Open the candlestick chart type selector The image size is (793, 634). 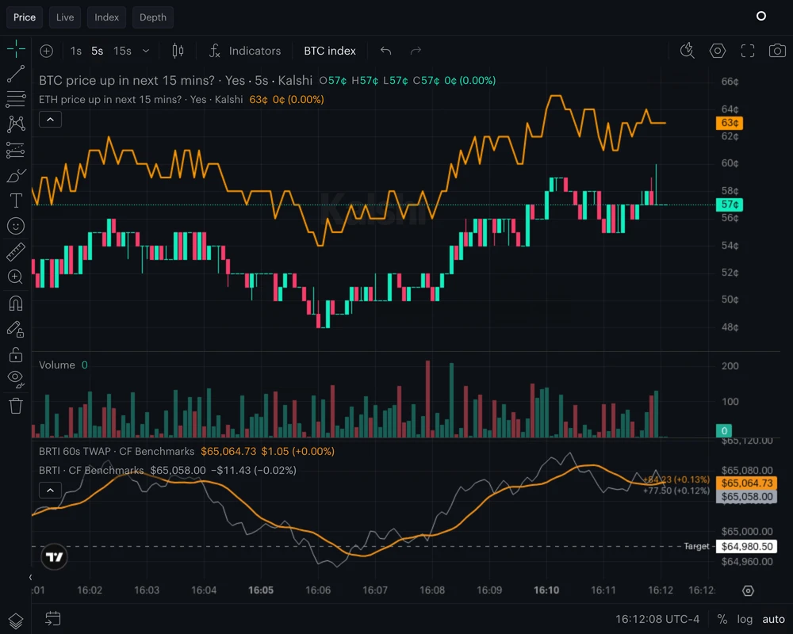point(178,51)
